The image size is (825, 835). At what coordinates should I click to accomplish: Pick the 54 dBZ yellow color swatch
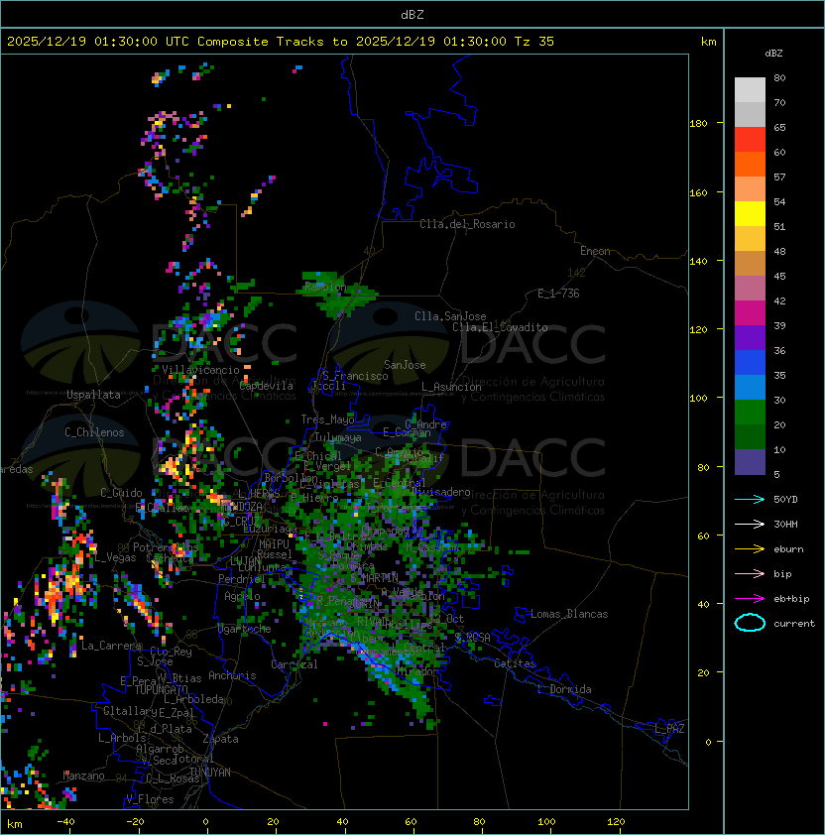click(750, 213)
